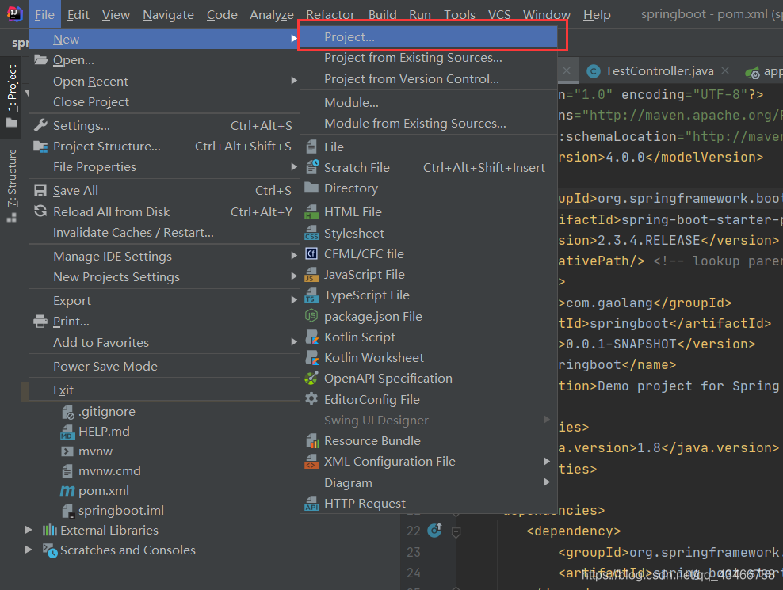Screen dimensions: 783x590
Task: Click the Project Structure icon
Action: (x=40, y=147)
